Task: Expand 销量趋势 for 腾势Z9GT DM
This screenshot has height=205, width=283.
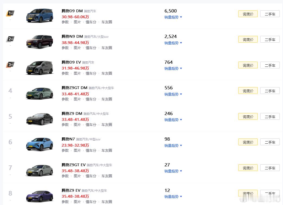Action: pos(173,94)
